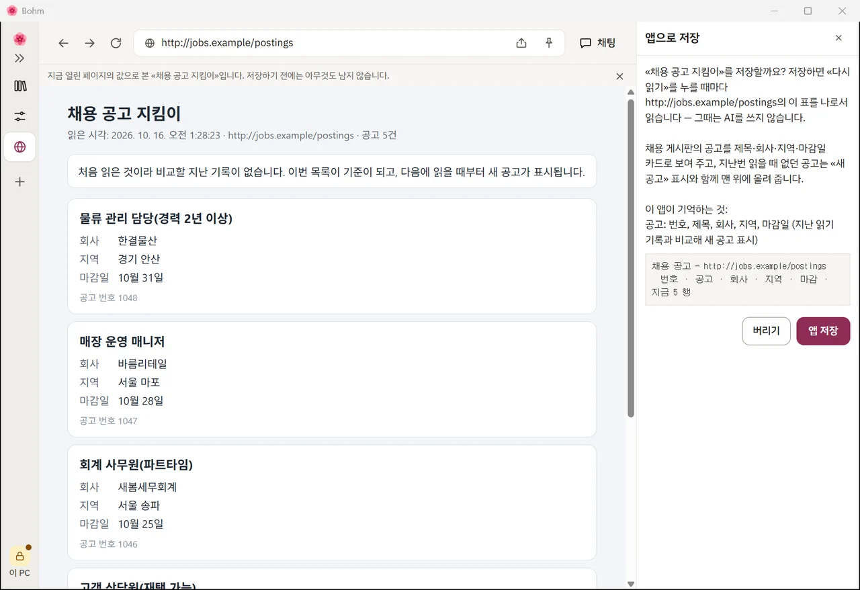Click 공고 번호 1046 text

(108, 544)
